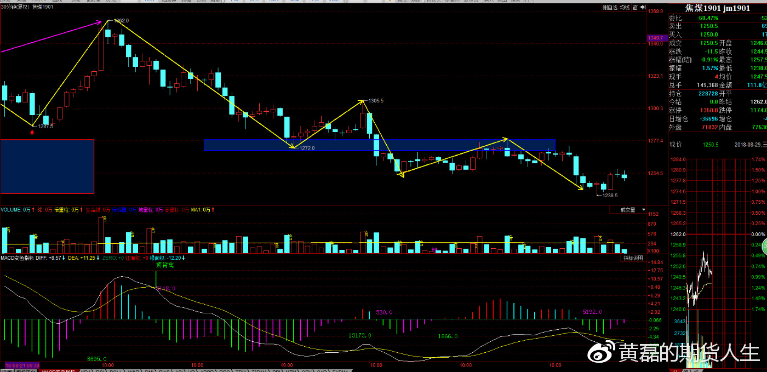Click the 成交 value 1250.5

point(708,43)
